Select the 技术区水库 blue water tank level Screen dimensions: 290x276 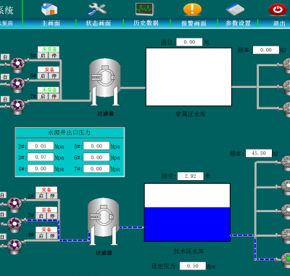(x=187, y=224)
